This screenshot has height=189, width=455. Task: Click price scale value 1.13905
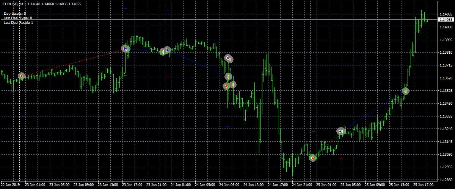pyautogui.click(x=446, y=40)
